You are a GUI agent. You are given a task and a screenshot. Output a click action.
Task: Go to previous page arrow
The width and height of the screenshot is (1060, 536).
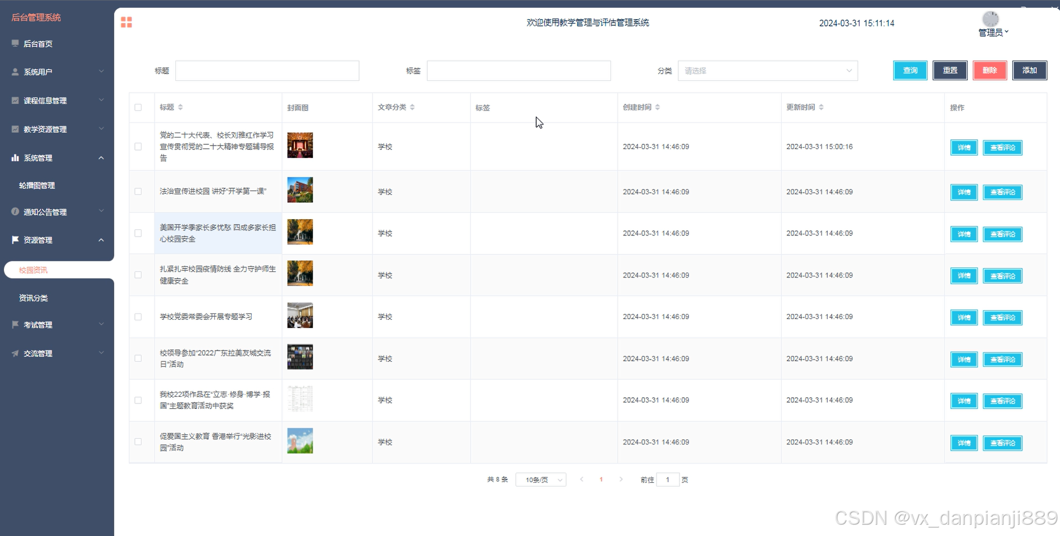point(582,479)
